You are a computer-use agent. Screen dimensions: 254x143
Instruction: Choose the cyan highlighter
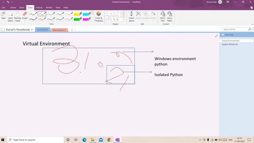point(87,14)
